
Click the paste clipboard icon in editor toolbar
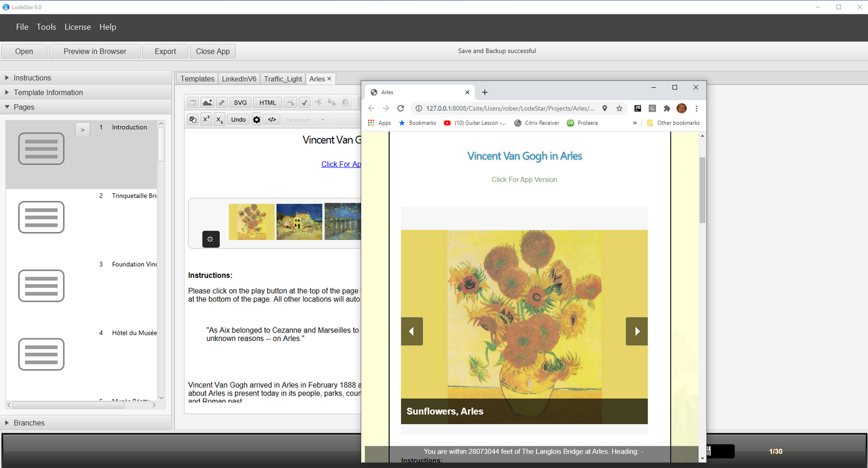point(345,103)
